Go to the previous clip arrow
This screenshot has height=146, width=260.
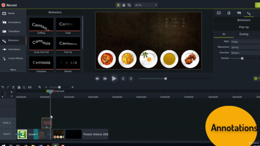coord(123,79)
